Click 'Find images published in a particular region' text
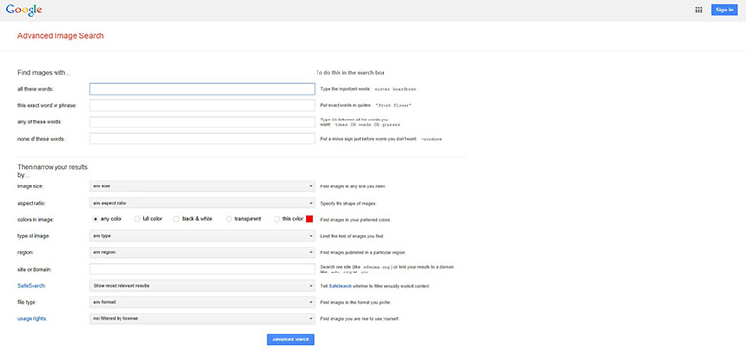This screenshot has width=746, height=349. (x=363, y=253)
